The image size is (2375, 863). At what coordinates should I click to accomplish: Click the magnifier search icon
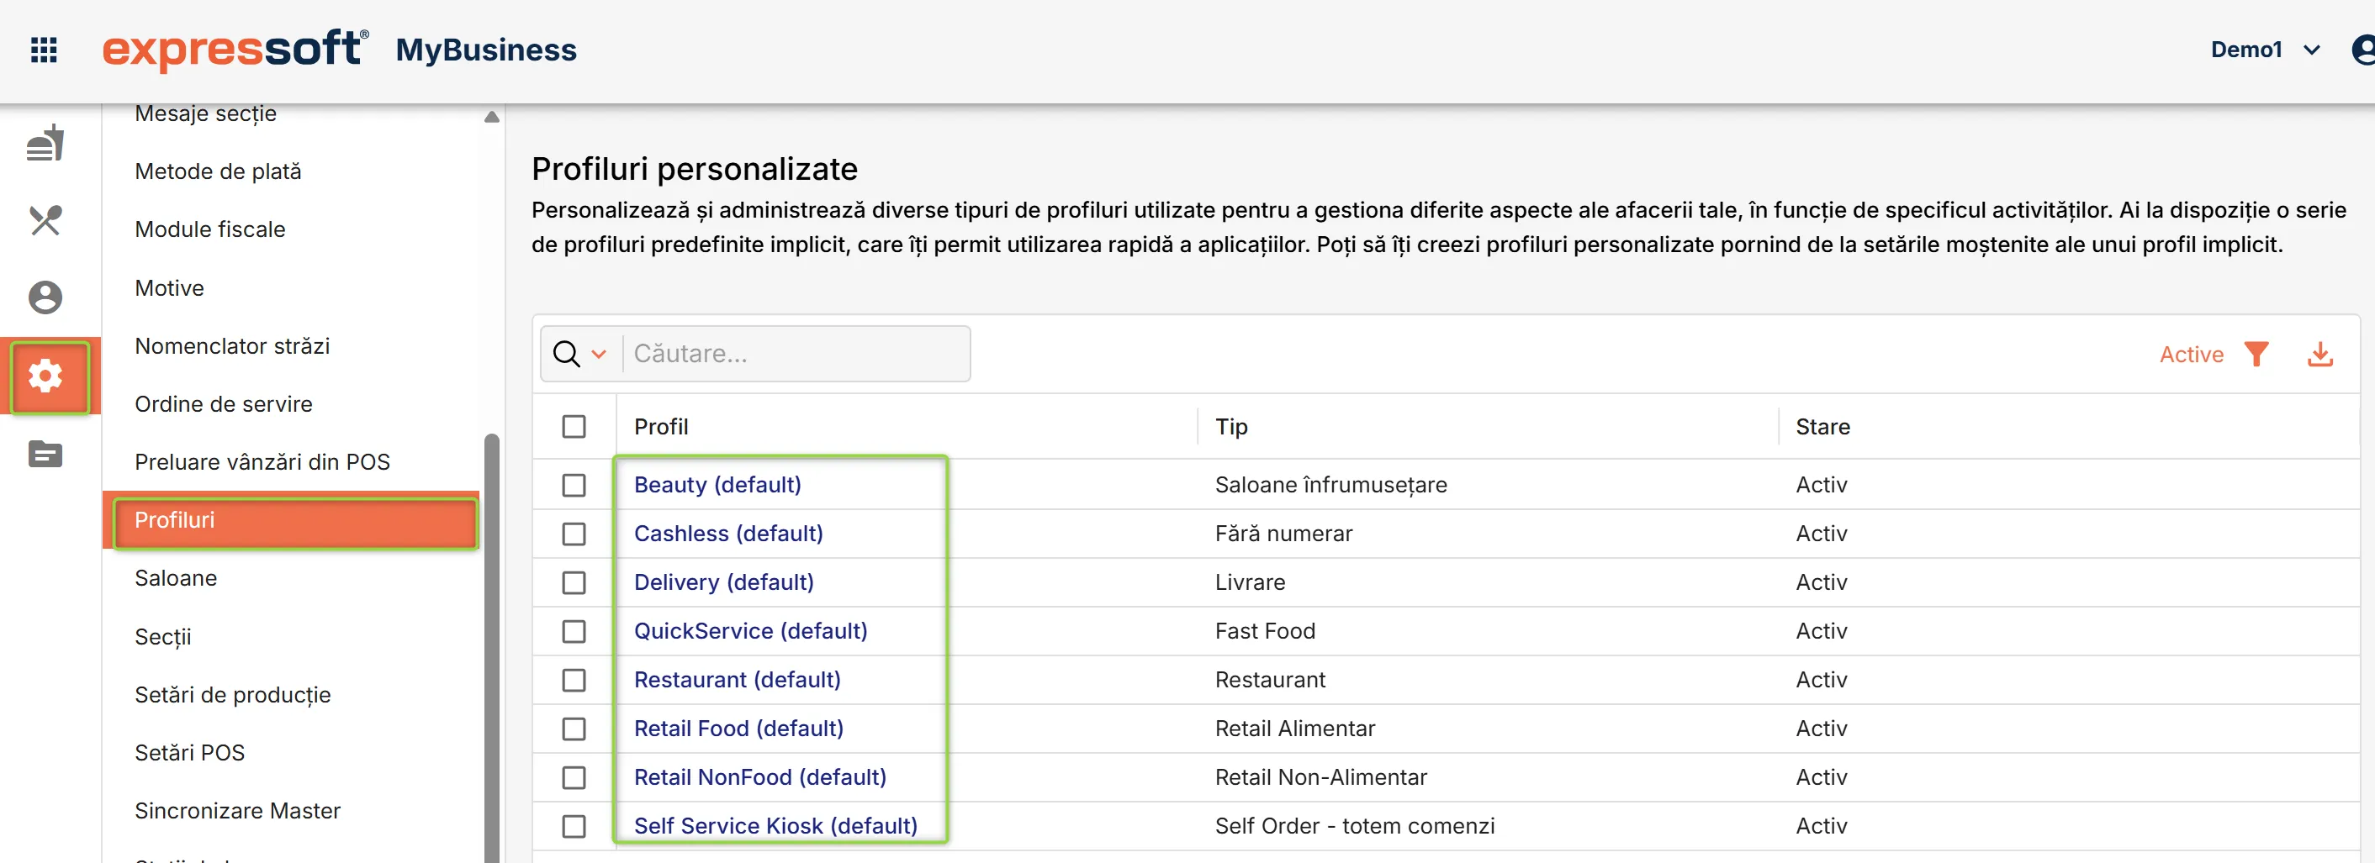(x=566, y=354)
